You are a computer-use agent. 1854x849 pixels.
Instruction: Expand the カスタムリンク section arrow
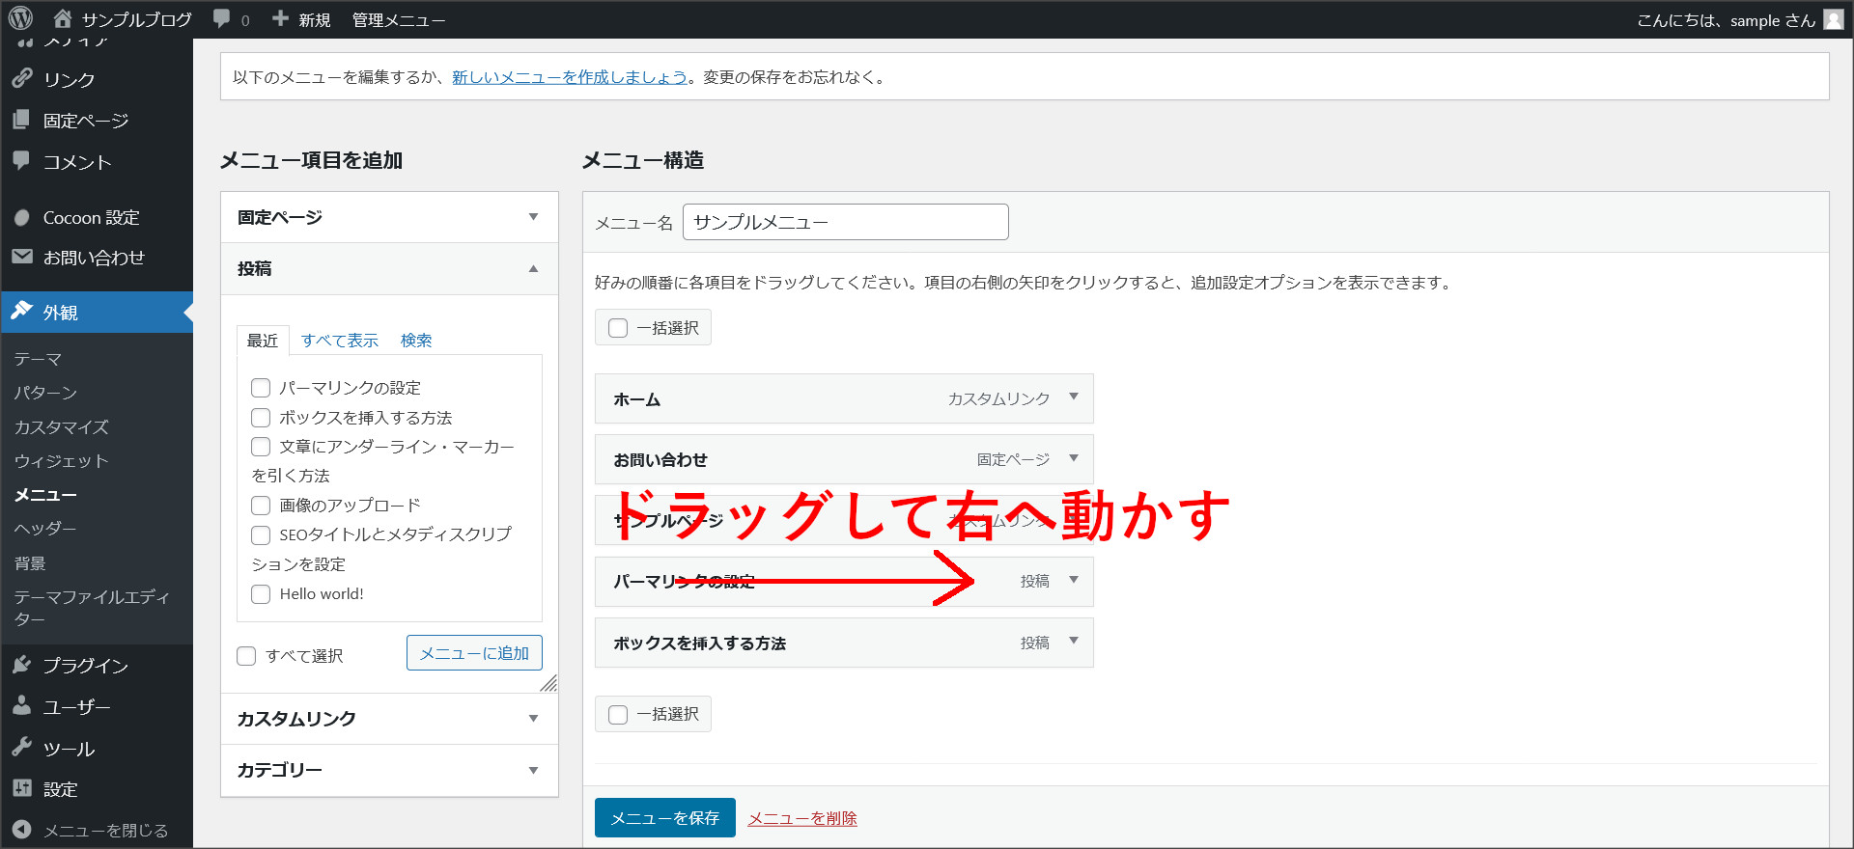533,719
